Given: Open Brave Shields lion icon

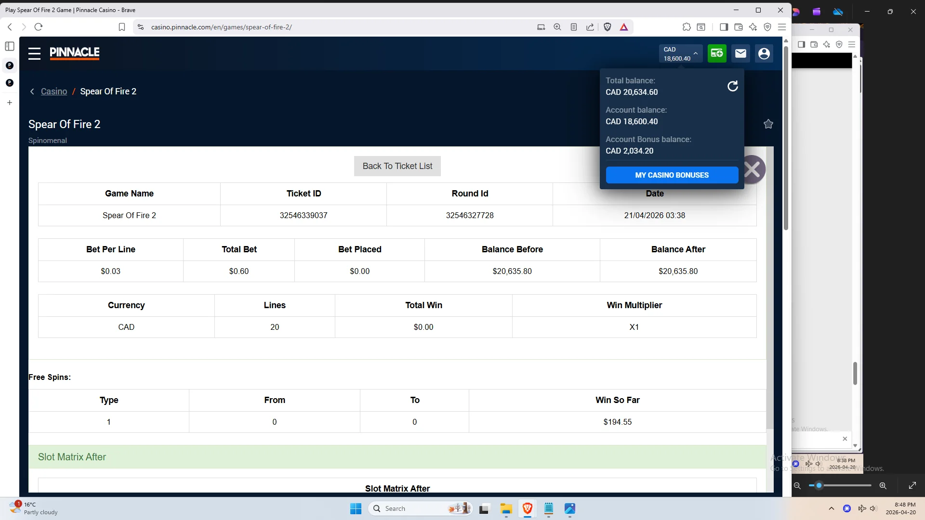Looking at the screenshot, I should (608, 27).
